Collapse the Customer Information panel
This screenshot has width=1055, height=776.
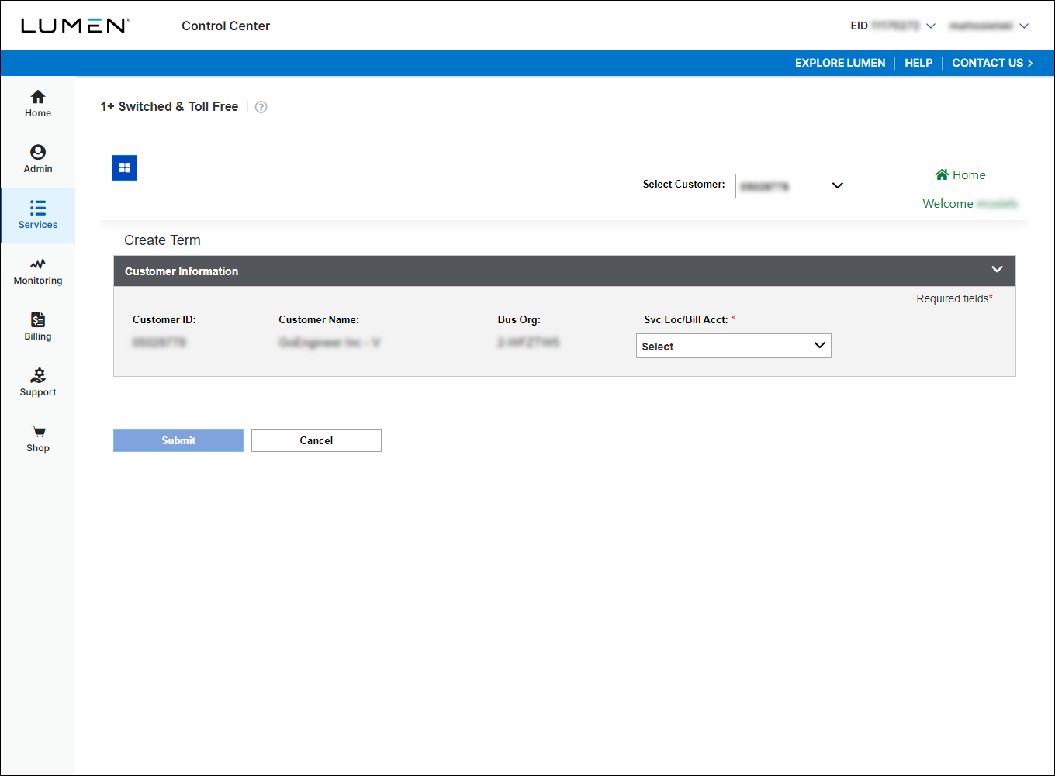click(x=997, y=270)
